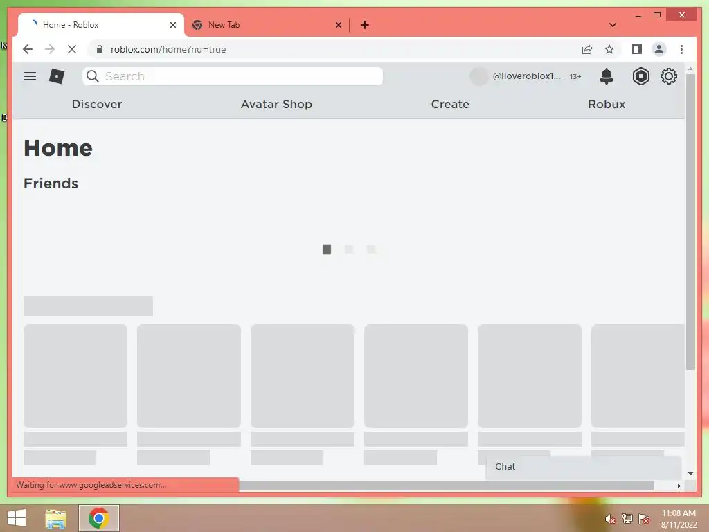Click the Chrome taskbar icon
Screen dimensions: 709x532
coord(99,518)
